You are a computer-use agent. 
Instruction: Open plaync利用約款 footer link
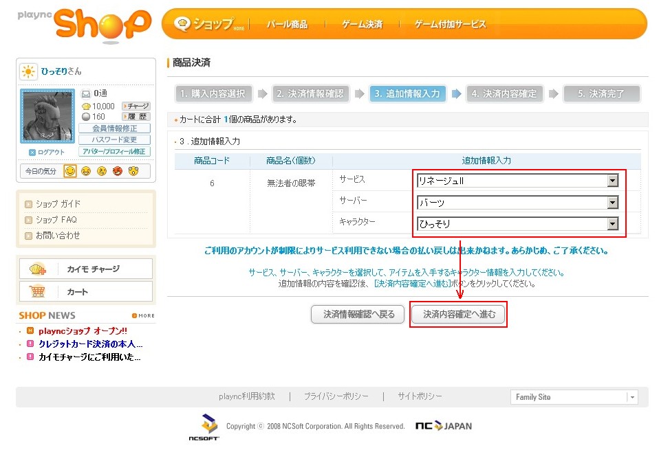pyautogui.click(x=247, y=396)
